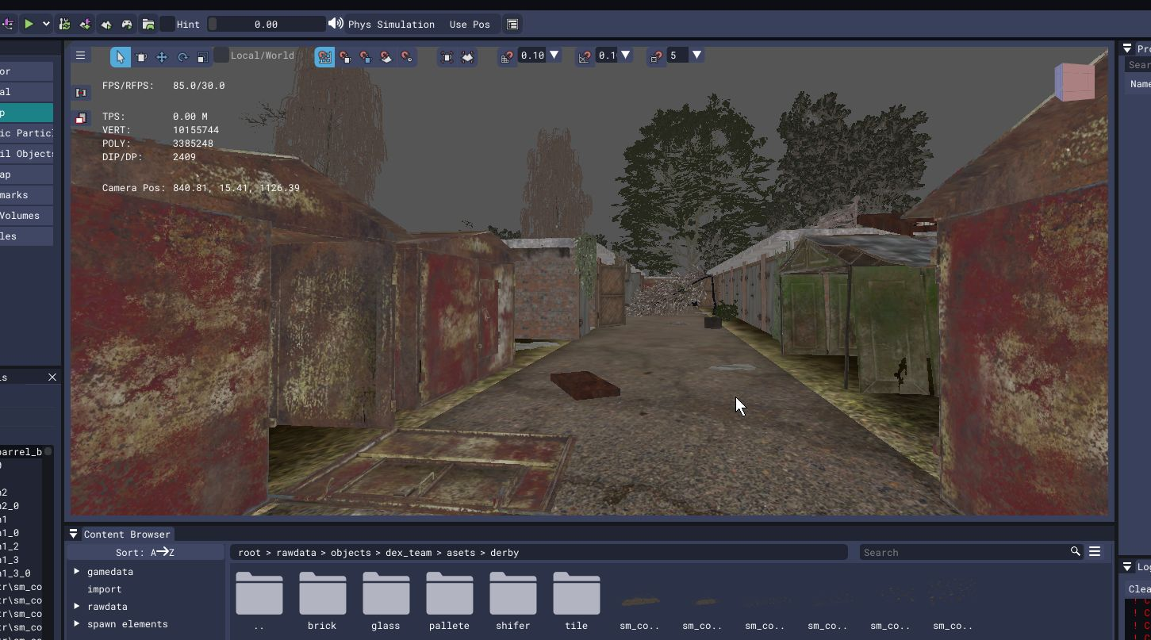1151x640 pixels.
Task: Open the angle snap 5 dropdown
Action: [696, 55]
